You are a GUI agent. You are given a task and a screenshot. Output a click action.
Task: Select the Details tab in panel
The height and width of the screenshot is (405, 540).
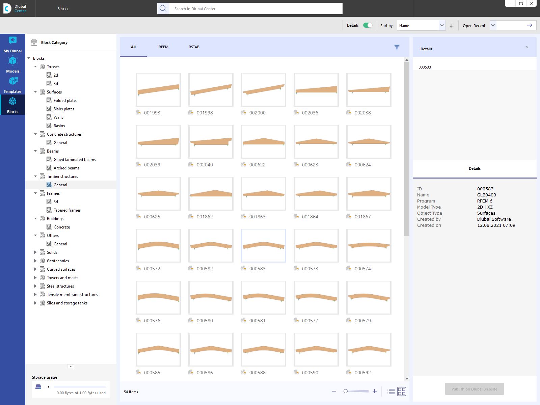click(475, 168)
